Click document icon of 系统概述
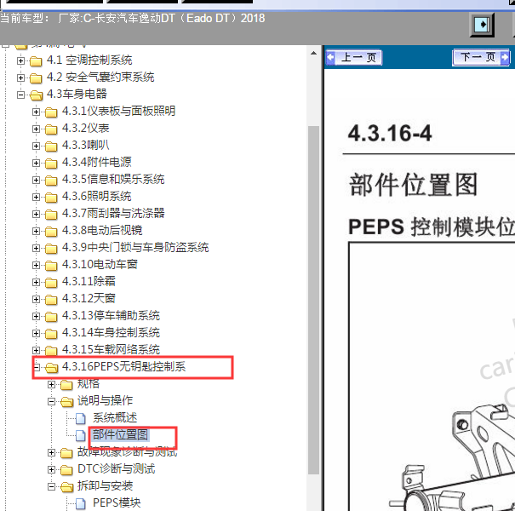The image size is (515, 511). tap(81, 419)
